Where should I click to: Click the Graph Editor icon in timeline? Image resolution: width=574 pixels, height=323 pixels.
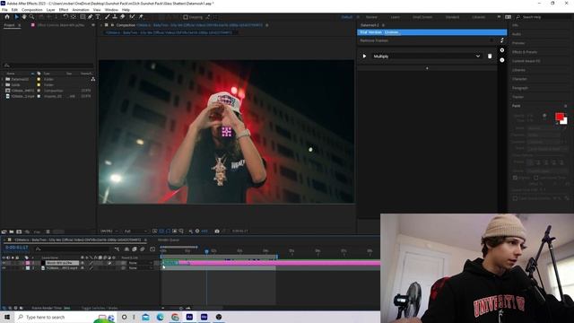[152, 249]
